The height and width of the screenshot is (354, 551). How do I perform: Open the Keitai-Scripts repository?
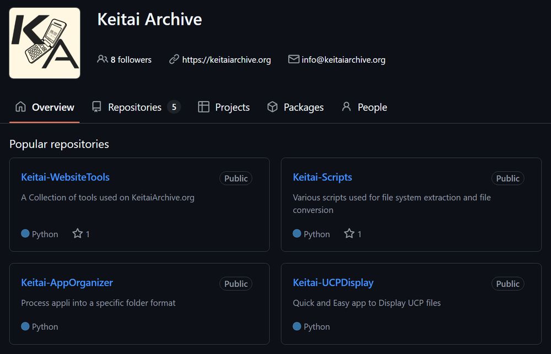pyautogui.click(x=322, y=177)
